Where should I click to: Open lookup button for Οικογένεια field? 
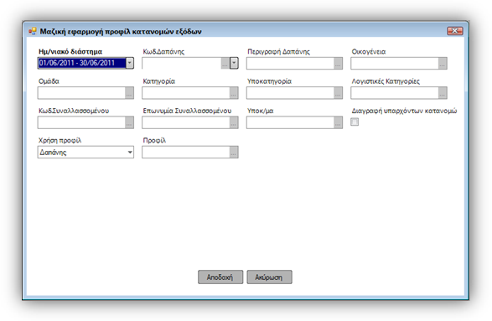(x=443, y=64)
